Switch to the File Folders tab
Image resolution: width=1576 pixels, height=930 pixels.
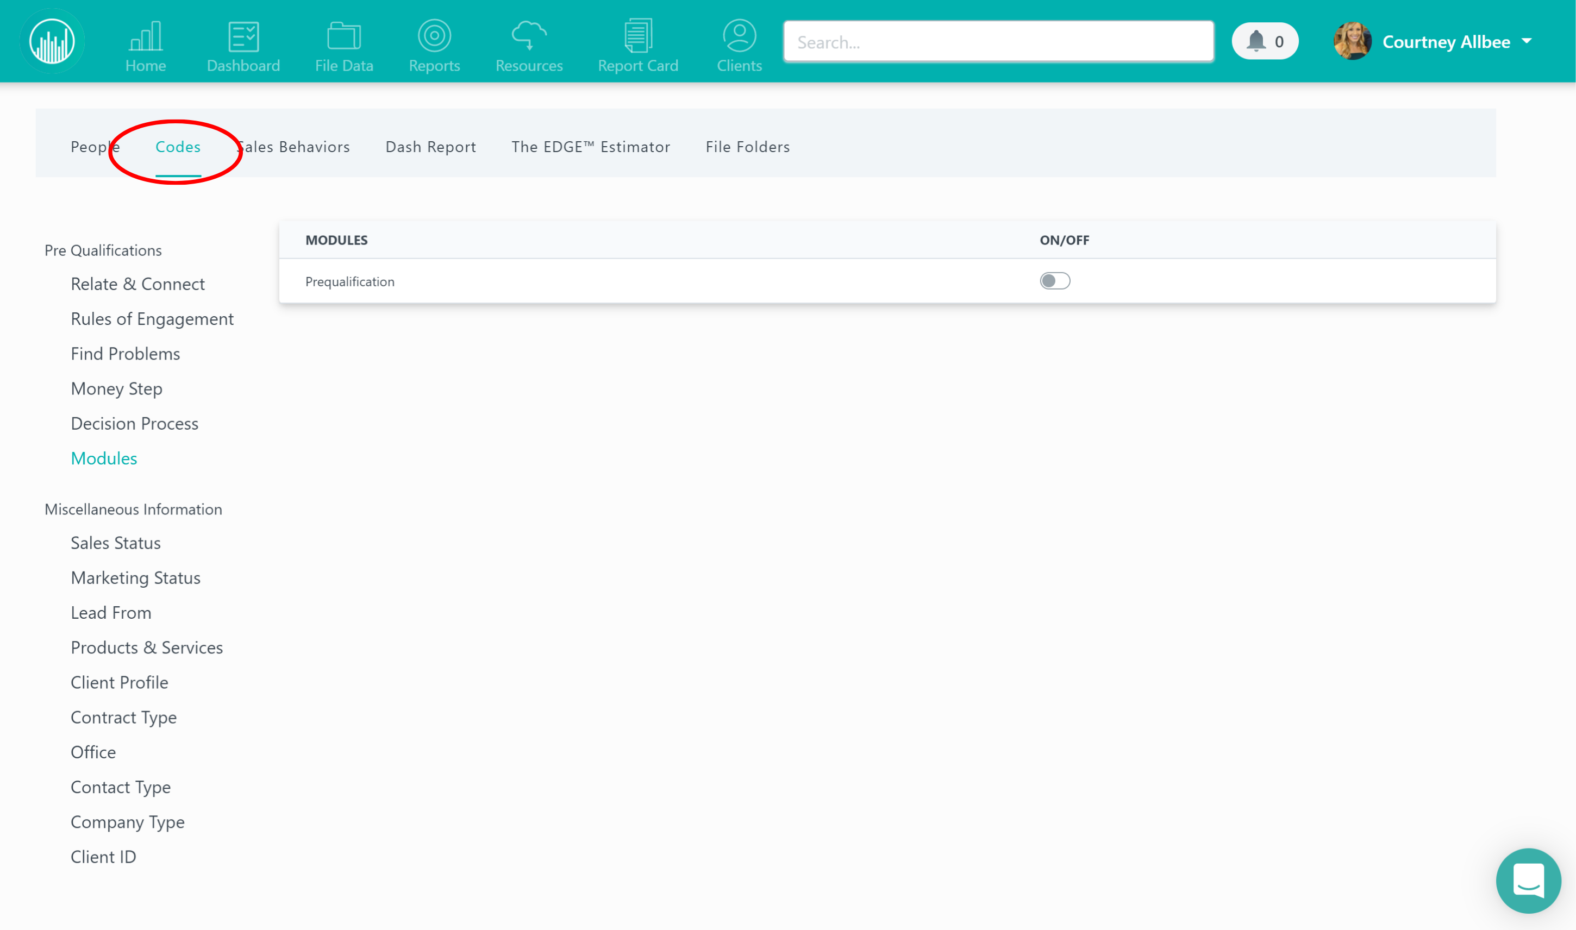pos(747,147)
